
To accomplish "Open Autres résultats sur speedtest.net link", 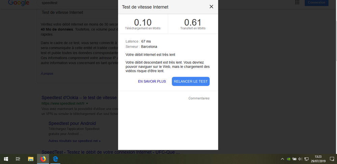I will point(75,141).
